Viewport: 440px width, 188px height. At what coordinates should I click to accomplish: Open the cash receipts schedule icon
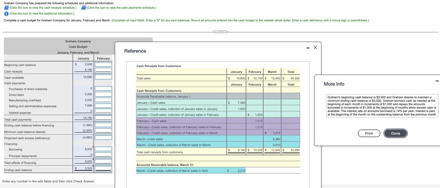6,8
